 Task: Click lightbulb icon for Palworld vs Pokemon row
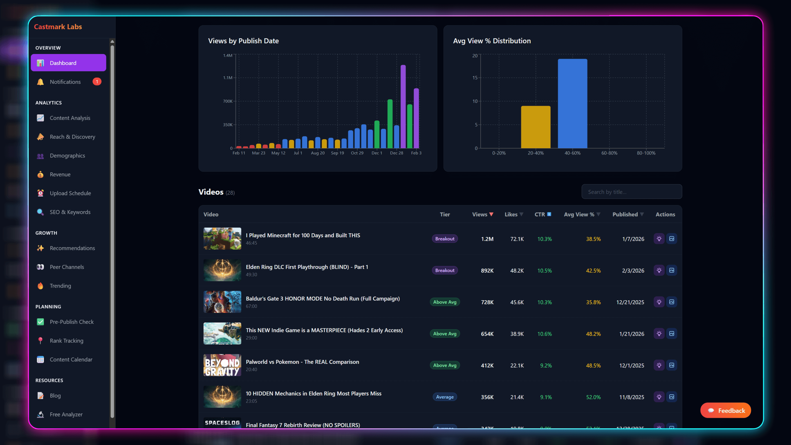659,365
